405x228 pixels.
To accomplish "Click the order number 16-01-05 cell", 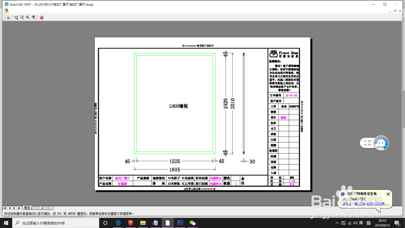I will [291, 96].
